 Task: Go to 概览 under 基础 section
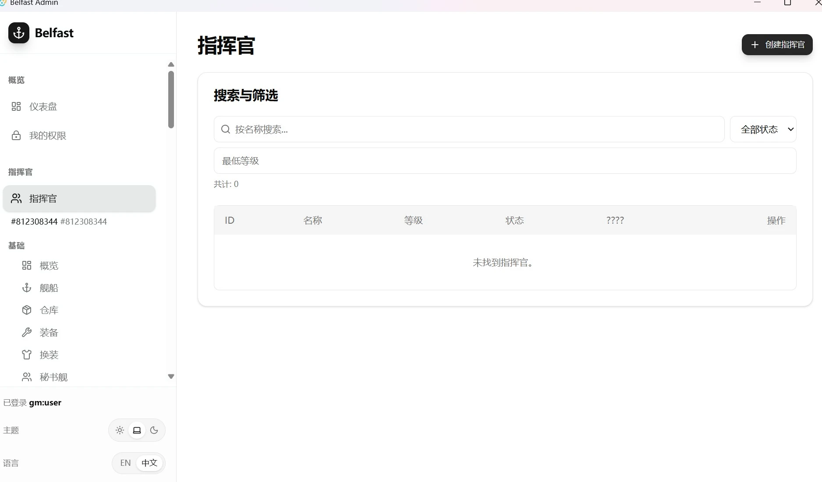(x=49, y=266)
